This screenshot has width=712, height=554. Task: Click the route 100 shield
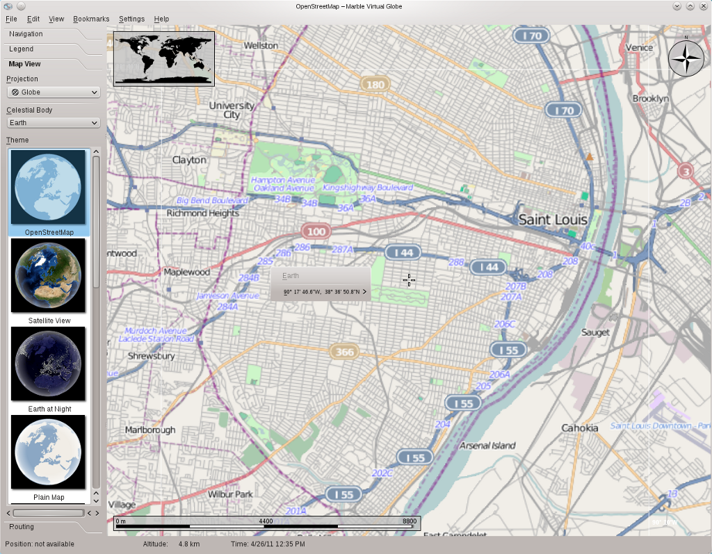click(316, 231)
